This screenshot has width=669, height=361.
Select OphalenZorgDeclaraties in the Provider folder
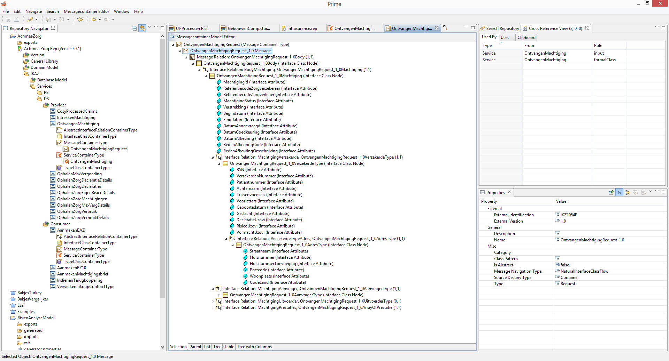79,186
